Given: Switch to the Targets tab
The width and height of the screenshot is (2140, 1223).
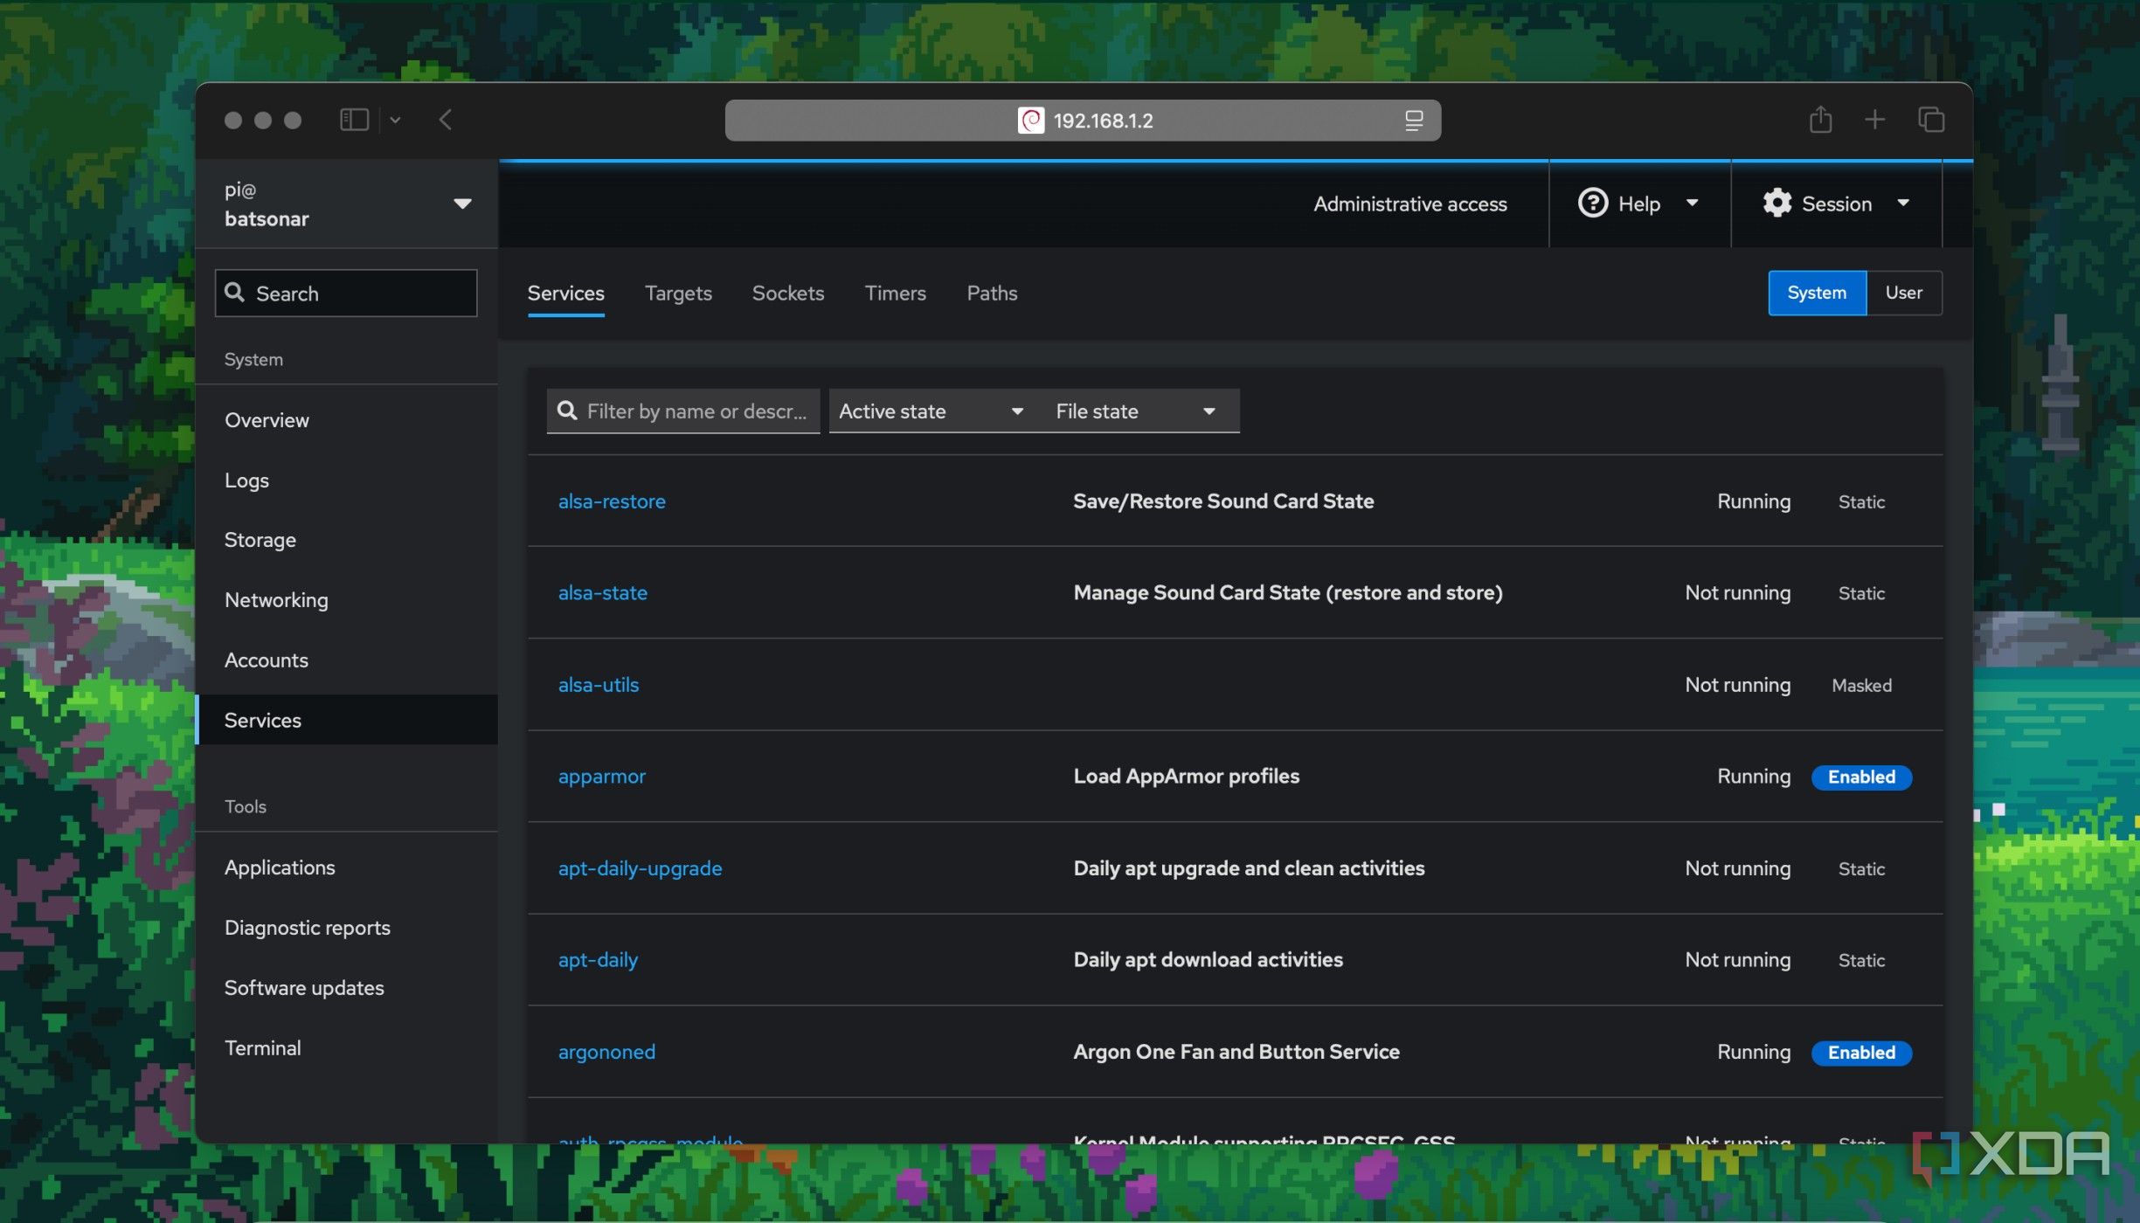Looking at the screenshot, I should (x=678, y=294).
